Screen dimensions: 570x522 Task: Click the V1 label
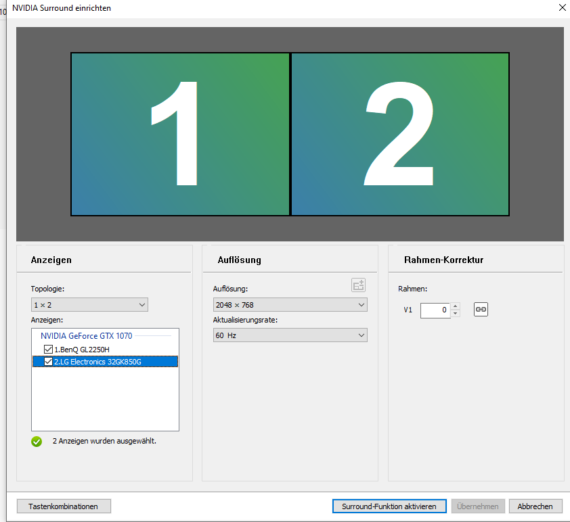(408, 310)
